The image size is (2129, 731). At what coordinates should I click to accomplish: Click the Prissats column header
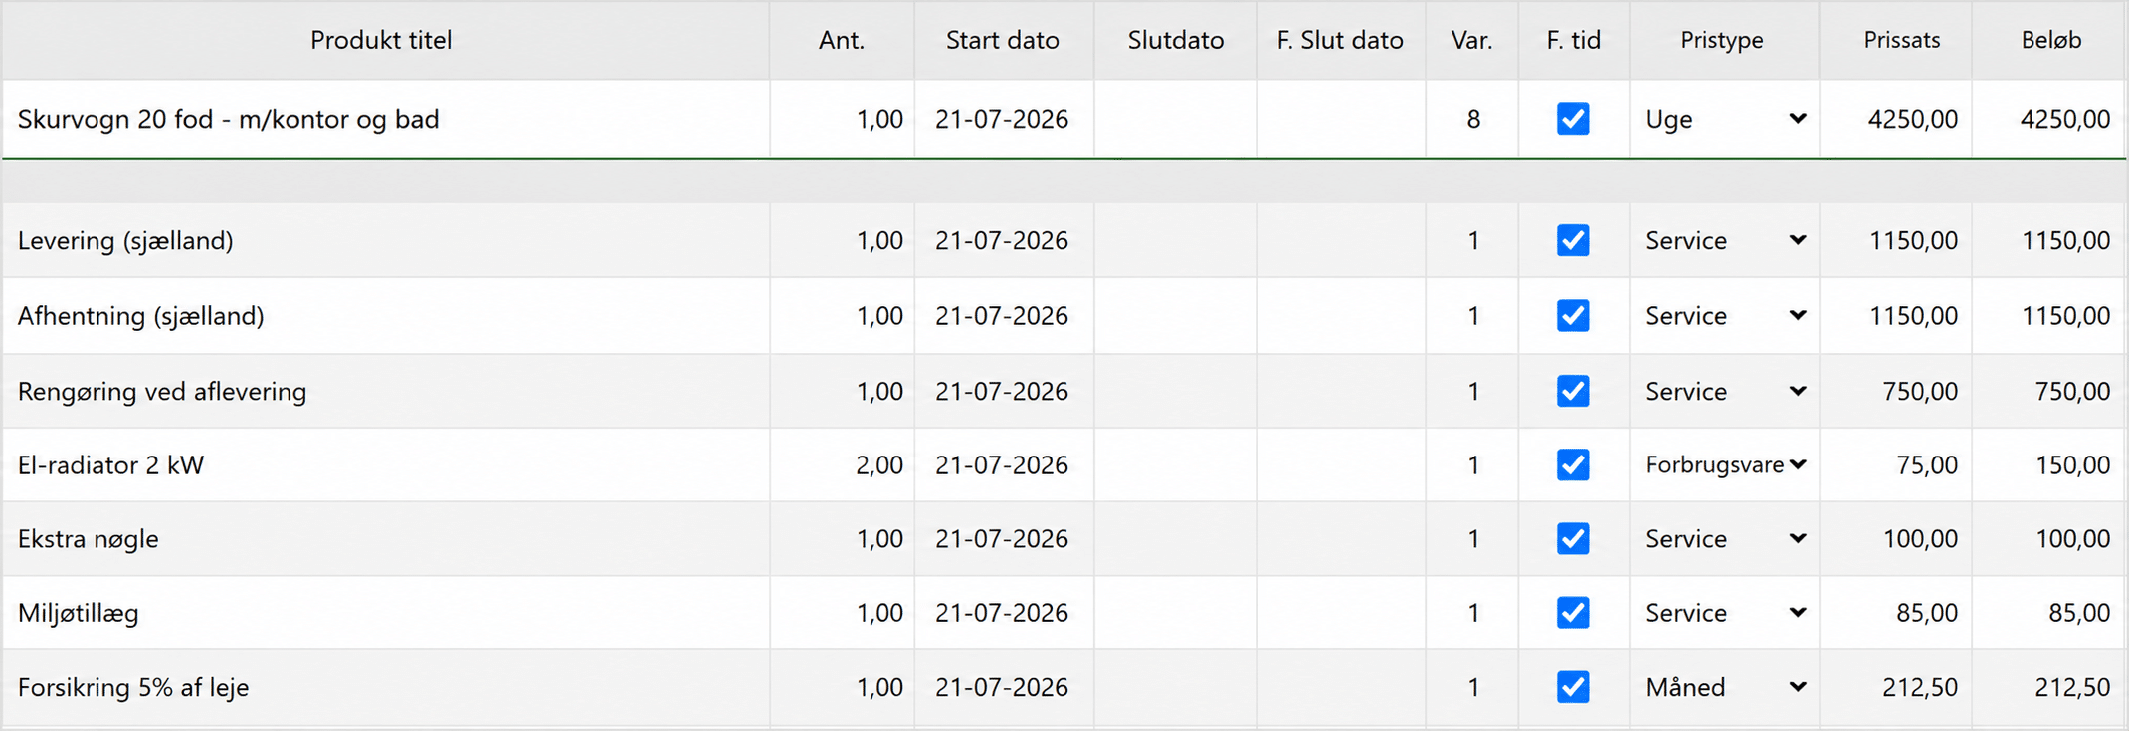click(1902, 40)
